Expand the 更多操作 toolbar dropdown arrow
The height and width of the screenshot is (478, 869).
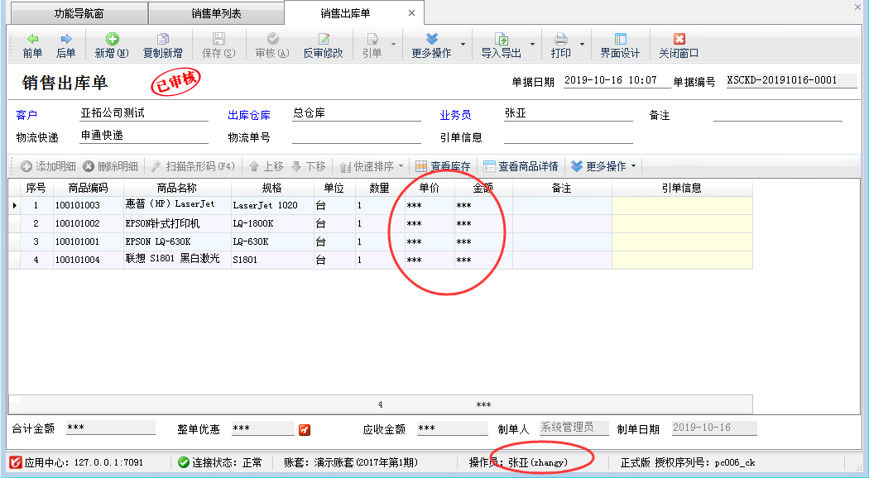click(x=463, y=45)
